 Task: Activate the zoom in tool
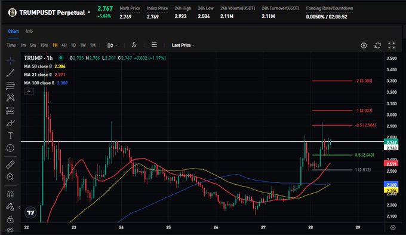[10, 177]
